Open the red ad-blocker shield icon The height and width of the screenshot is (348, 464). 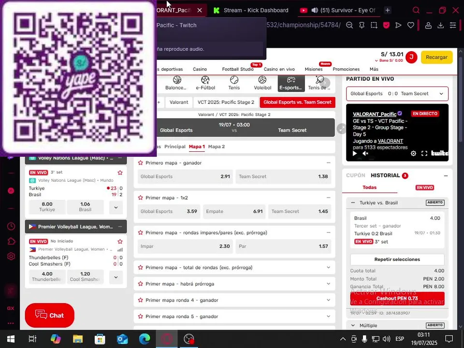click(386, 26)
